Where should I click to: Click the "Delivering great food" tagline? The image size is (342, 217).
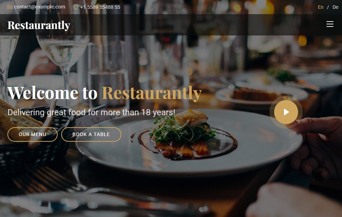tap(91, 112)
